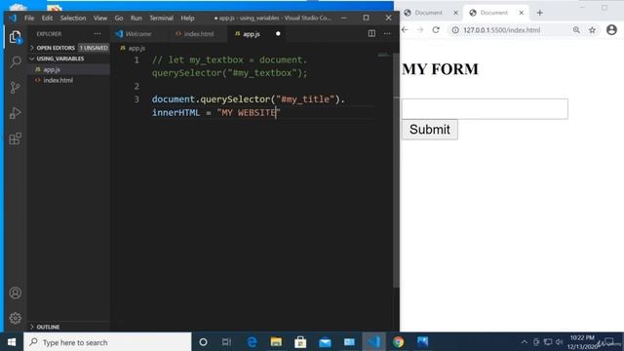Screen dimensions: 624x351
Task: Click the volume icon in system tray
Action: pos(559,342)
